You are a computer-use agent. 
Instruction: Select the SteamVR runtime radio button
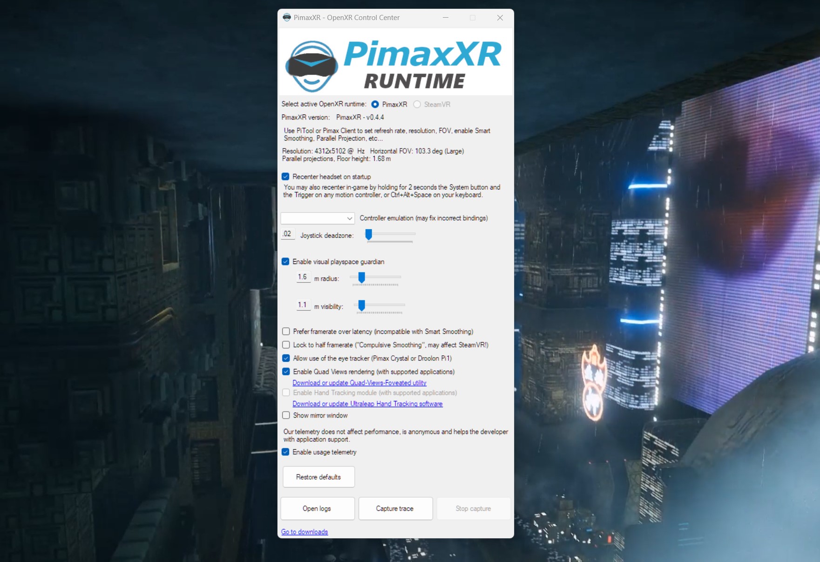point(417,104)
